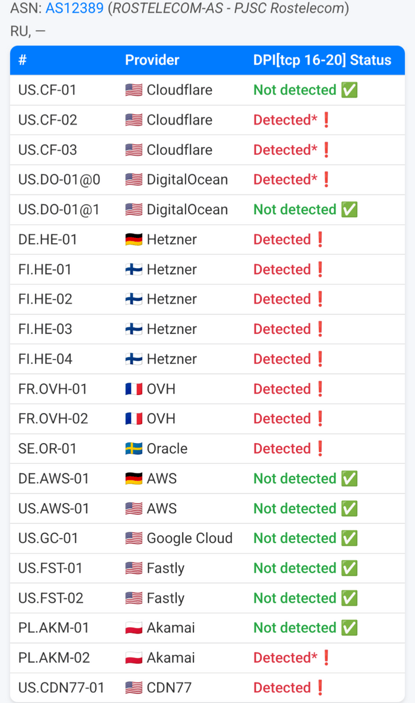
Task: Click the Swedish flag beside Oracle
Action: [x=133, y=448]
